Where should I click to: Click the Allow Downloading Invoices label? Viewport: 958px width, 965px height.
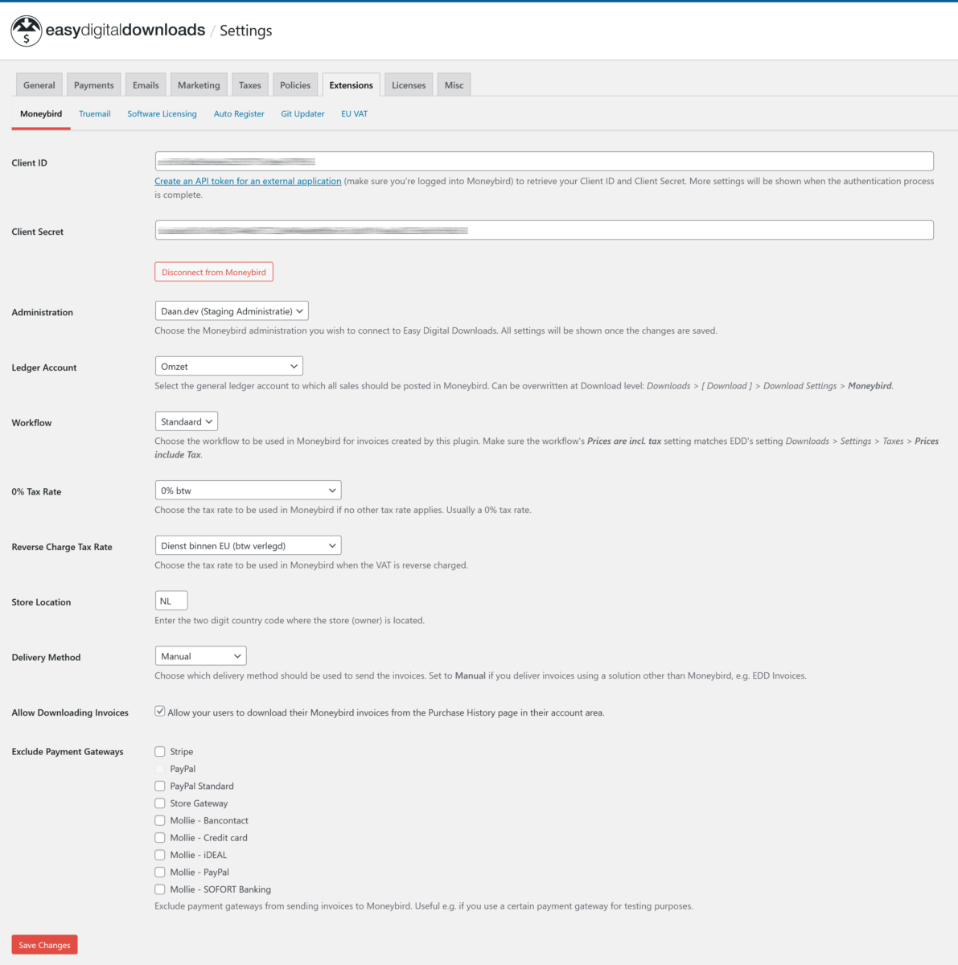tap(70, 712)
